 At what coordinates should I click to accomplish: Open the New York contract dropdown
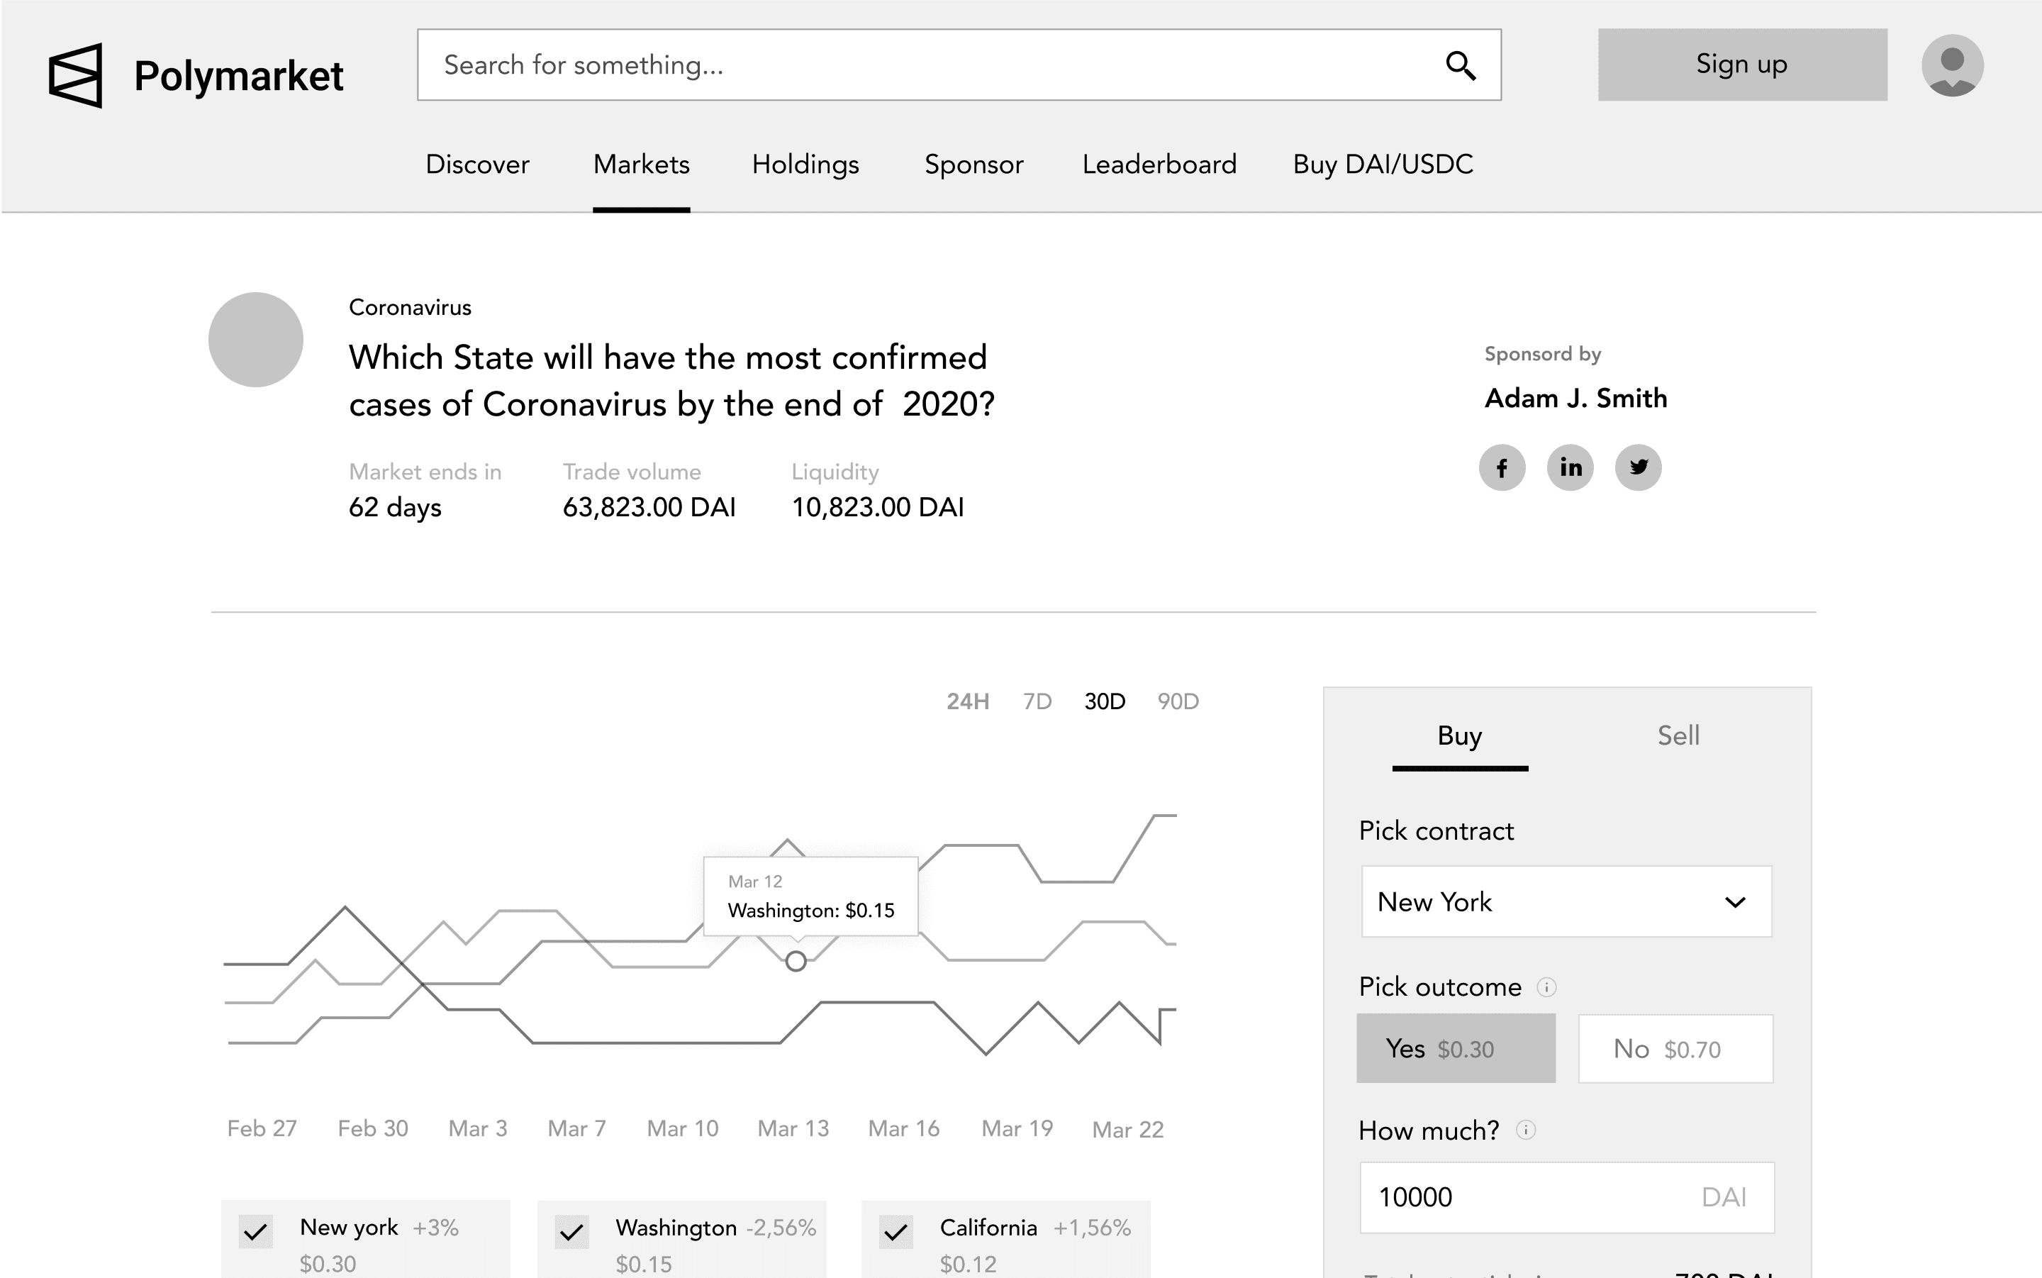point(1566,902)
